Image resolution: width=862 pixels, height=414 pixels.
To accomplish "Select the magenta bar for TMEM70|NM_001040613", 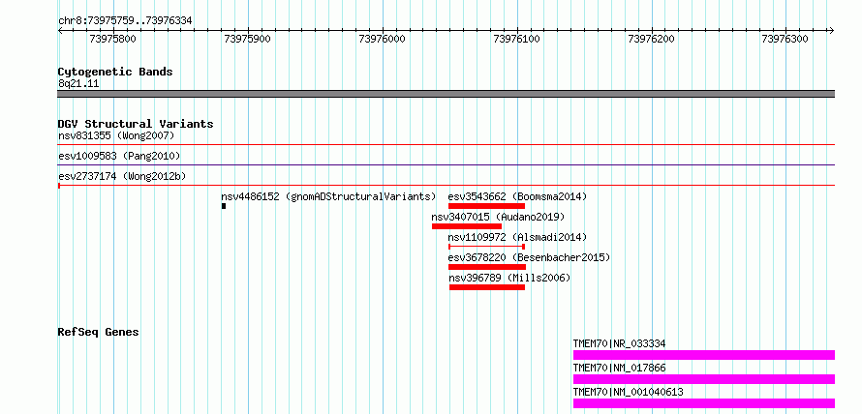I will 704,403.
